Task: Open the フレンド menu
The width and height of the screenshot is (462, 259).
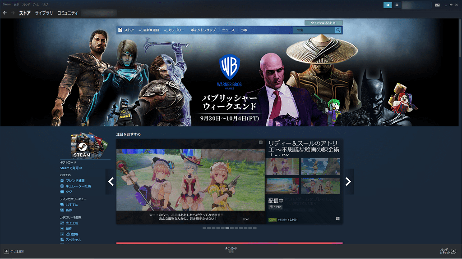Action: tap(26, 4)
